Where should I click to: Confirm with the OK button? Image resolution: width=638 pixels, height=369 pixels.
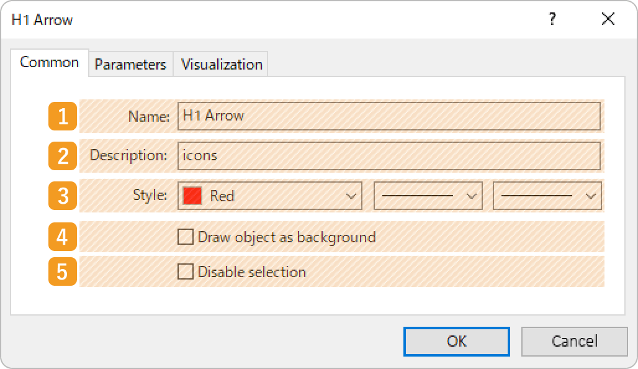456,341
